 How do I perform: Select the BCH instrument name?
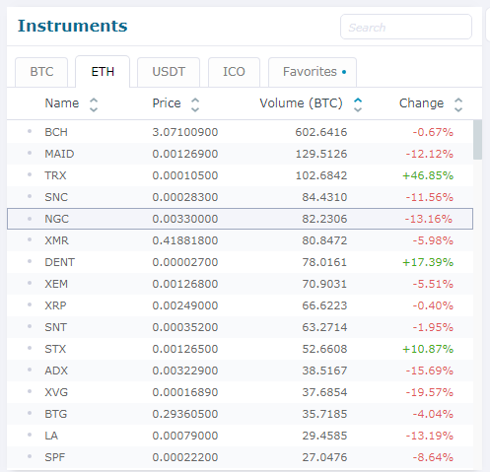click(x=56, y=132)
